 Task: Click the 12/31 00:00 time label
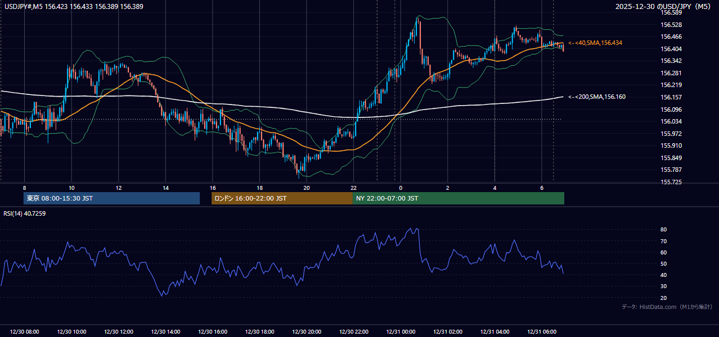[x=401, y=332]
